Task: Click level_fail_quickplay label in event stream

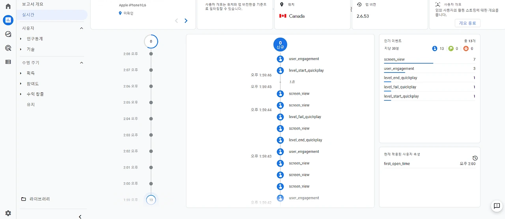Action: (x=305, y=117)
